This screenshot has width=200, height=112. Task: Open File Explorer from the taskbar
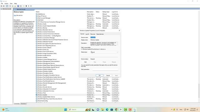pyautogui.click(x=102, y=110)
